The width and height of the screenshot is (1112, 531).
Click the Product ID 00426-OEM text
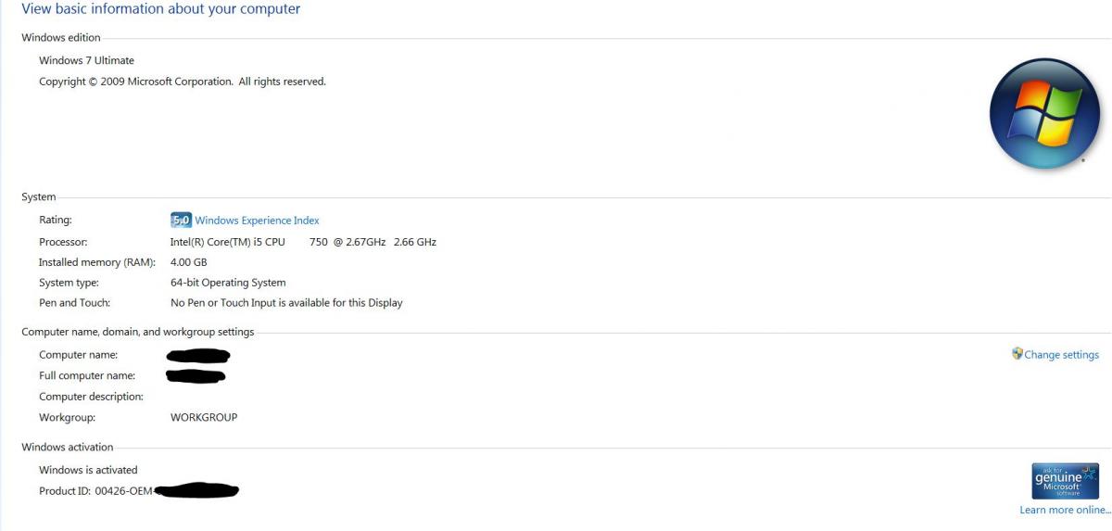pos(95,491)
